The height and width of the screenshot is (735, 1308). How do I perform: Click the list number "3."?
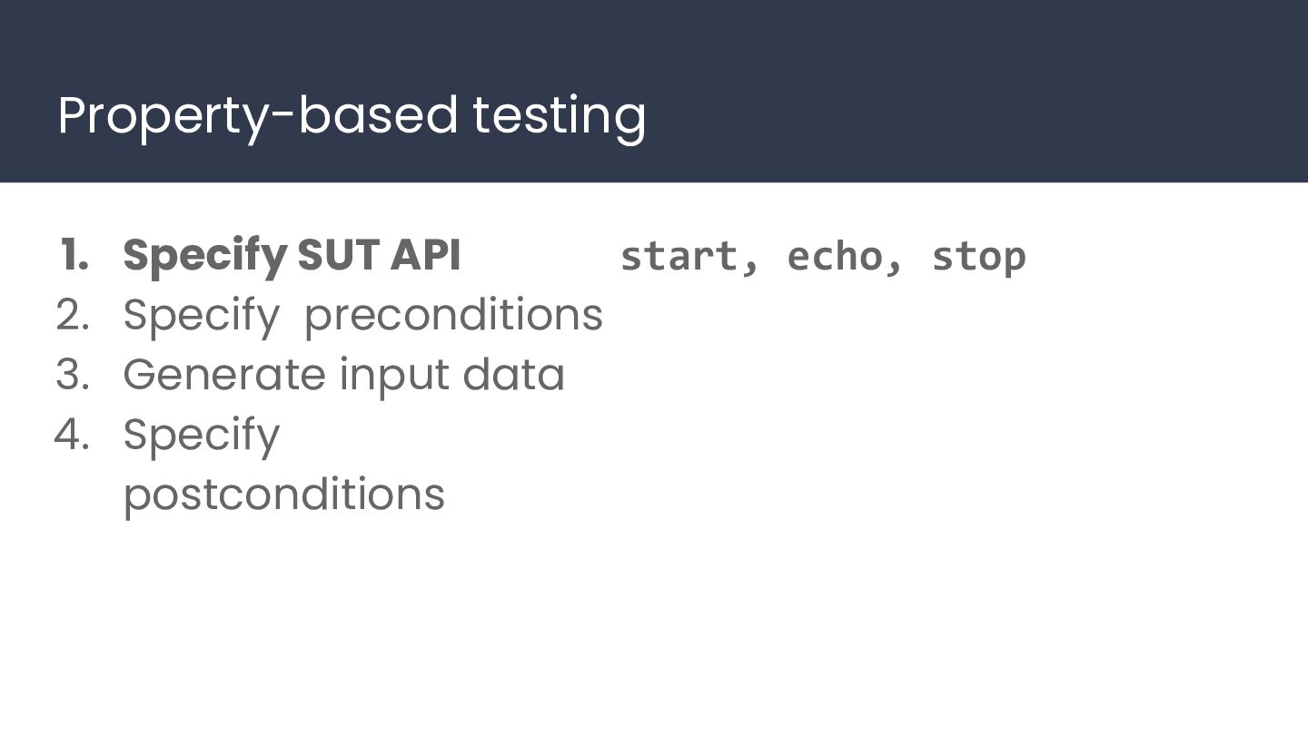point(73,375)
